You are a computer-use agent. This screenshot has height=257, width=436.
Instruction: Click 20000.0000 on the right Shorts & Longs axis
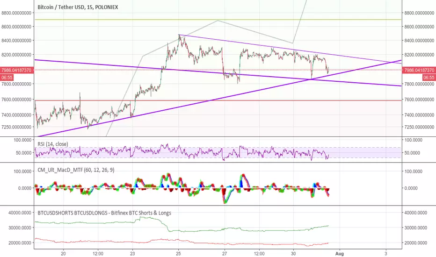coord(415,243)
